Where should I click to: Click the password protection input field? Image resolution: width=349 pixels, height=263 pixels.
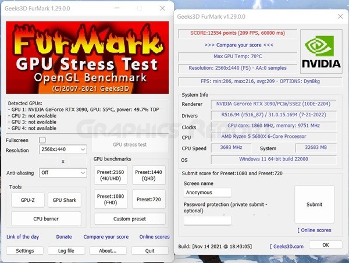(208, 221)
